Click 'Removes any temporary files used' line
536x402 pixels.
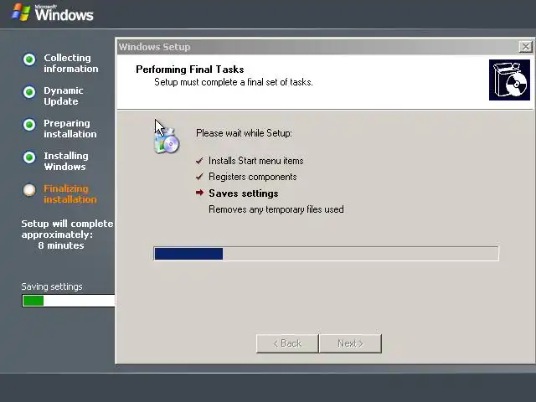pyautogui.click(x=276, y=209)
